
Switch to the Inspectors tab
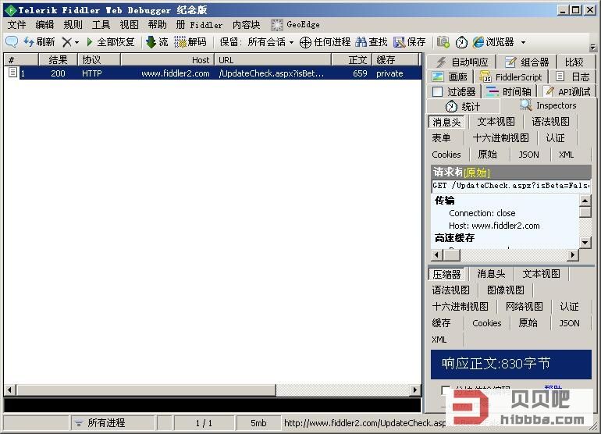[x=548, y=105]
